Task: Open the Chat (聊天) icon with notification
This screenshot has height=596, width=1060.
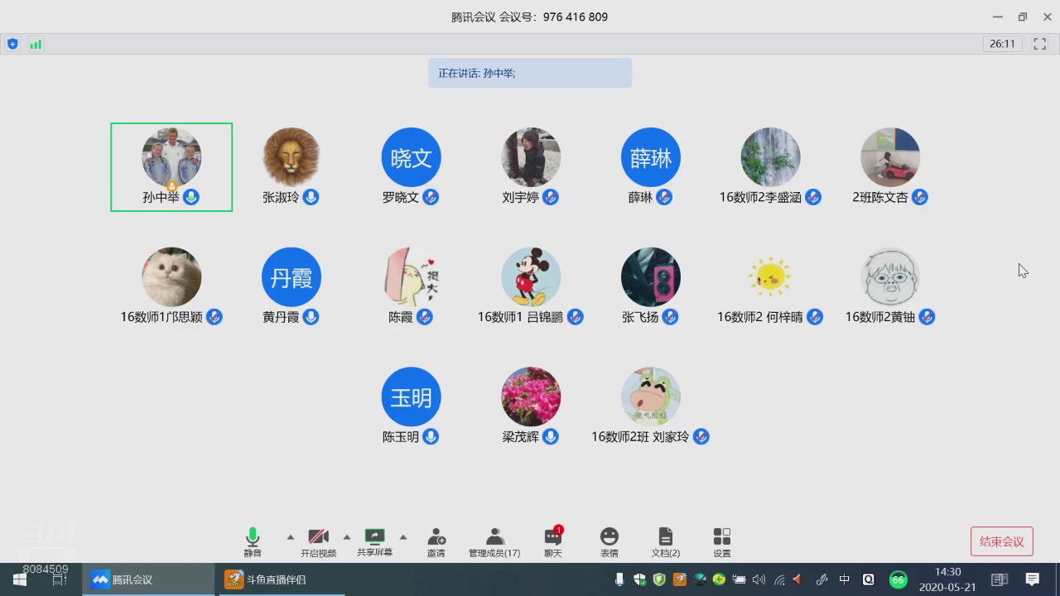Action: click(x=552, y=541)
